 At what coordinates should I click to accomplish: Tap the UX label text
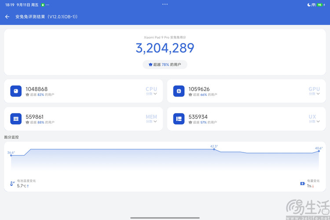click(x=312, y=117)
